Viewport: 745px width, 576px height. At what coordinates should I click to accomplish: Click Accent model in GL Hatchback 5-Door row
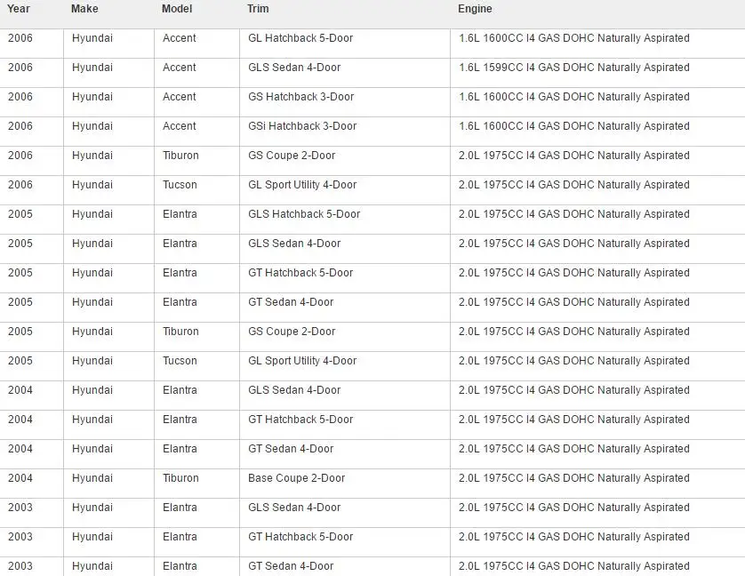[x=179, y=38]
